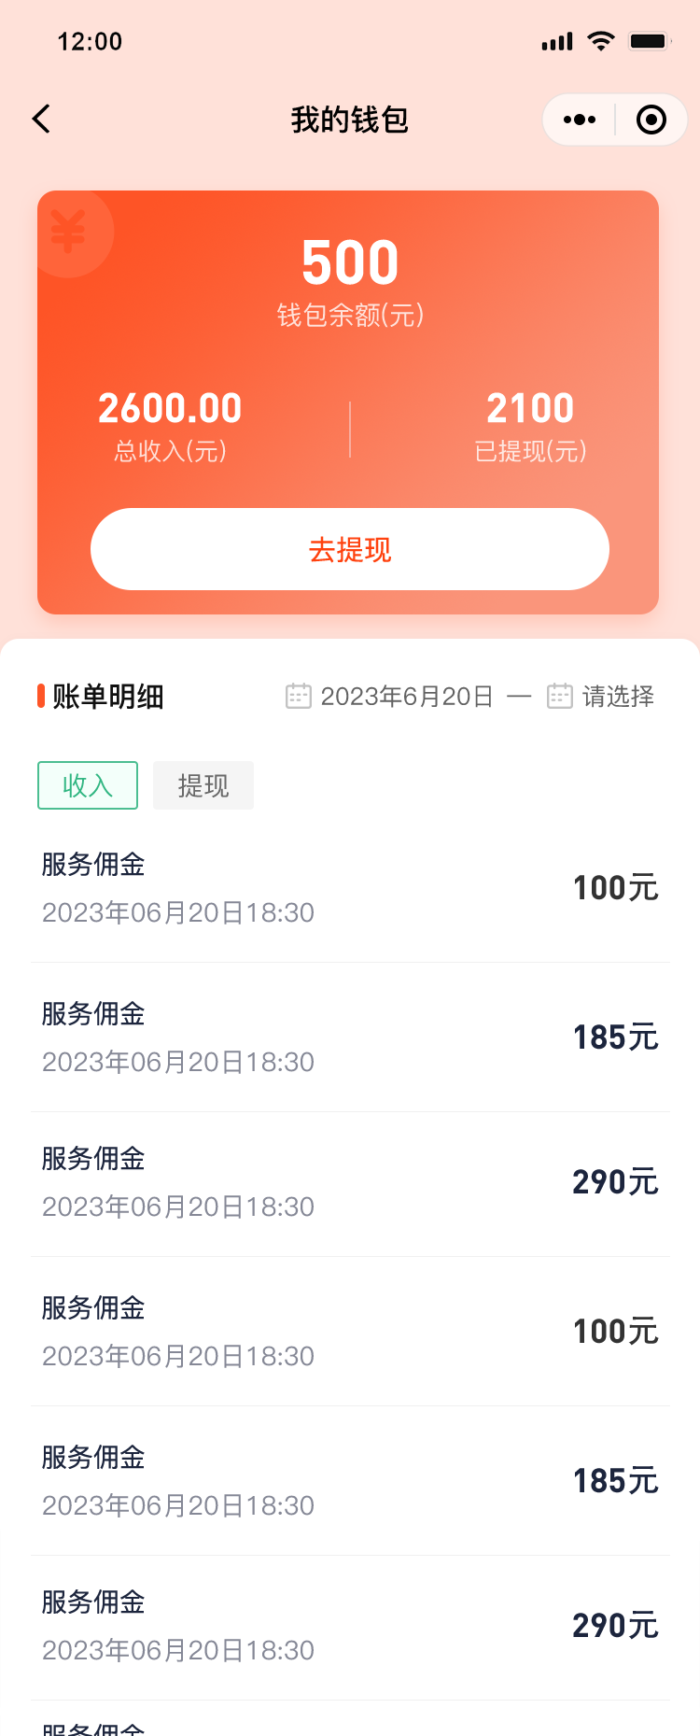Open first 服务佣金 record of 290元
700x1736 pixels.
tap(350, 1184)
